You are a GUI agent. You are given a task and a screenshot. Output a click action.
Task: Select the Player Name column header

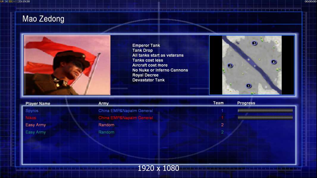pyautogui.click(x=38, y=104)
